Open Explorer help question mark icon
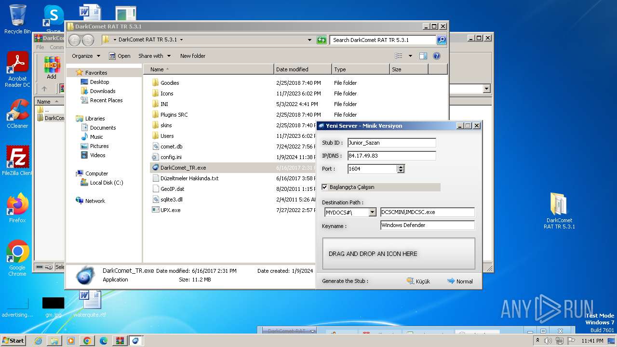 coord(437,56)
